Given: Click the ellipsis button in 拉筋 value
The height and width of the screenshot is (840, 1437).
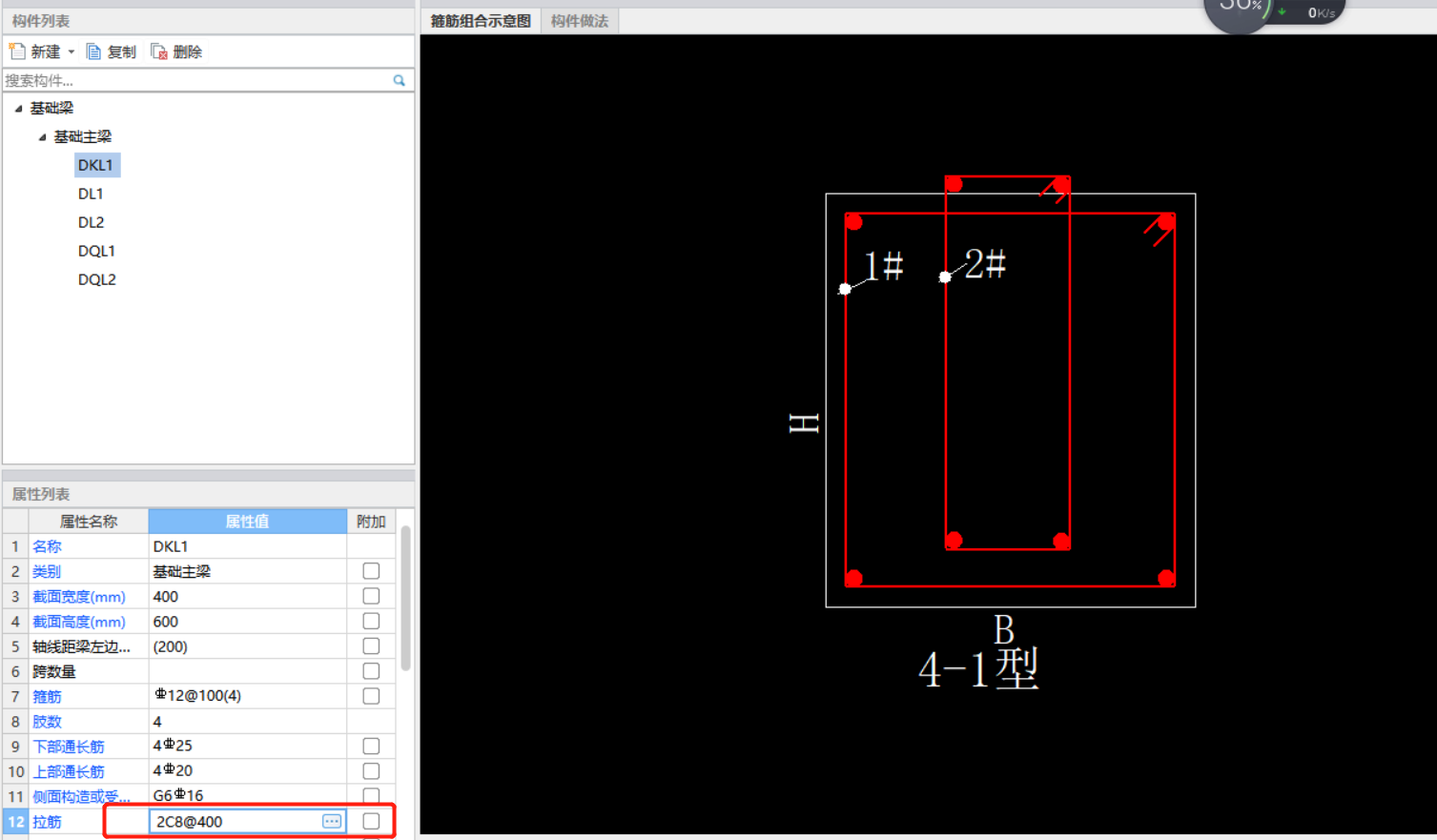Looking at the screenshot, I should [332, 821].
